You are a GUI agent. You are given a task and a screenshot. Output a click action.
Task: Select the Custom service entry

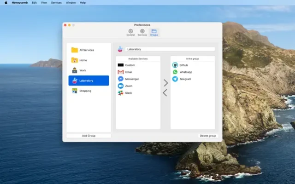click(130, 65)
